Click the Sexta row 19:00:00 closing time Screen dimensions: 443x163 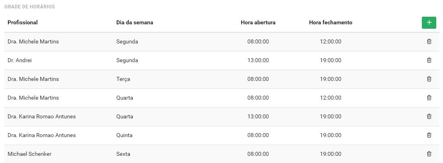331,154
